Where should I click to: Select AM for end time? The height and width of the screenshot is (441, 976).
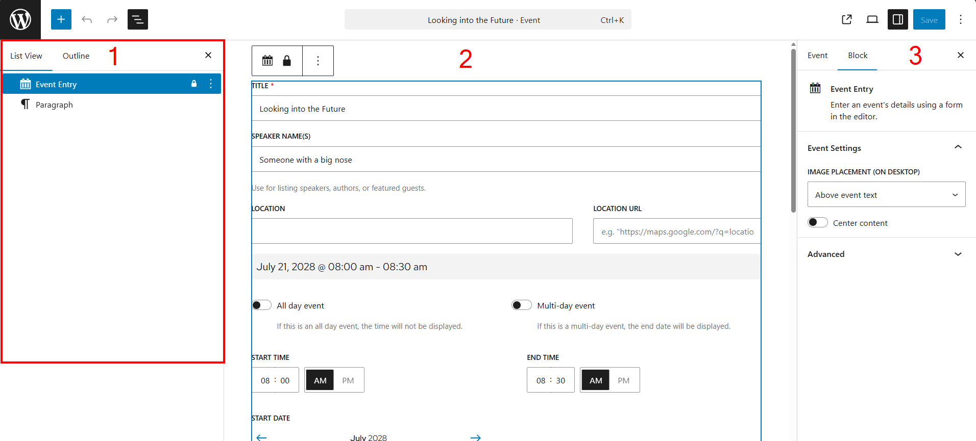point(596,380)
